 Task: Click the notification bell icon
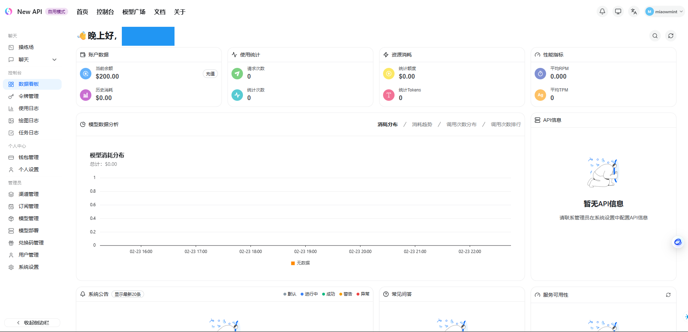tap(602, 11)
